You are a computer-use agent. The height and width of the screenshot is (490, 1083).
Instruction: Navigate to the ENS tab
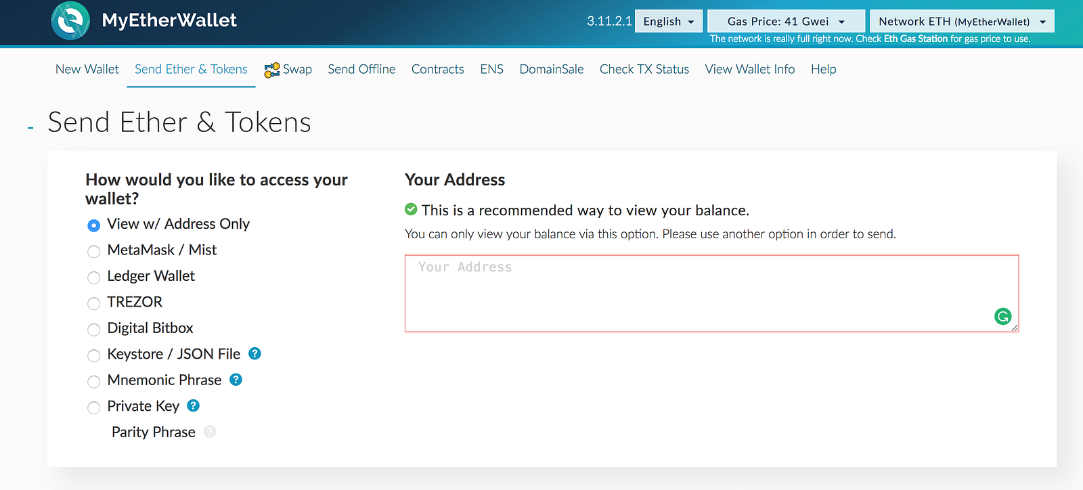click(492, 69)
